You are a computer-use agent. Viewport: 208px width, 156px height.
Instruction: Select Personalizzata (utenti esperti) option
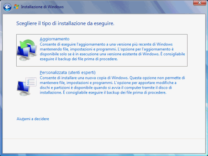pyautogui.click(x=67, y=72)
